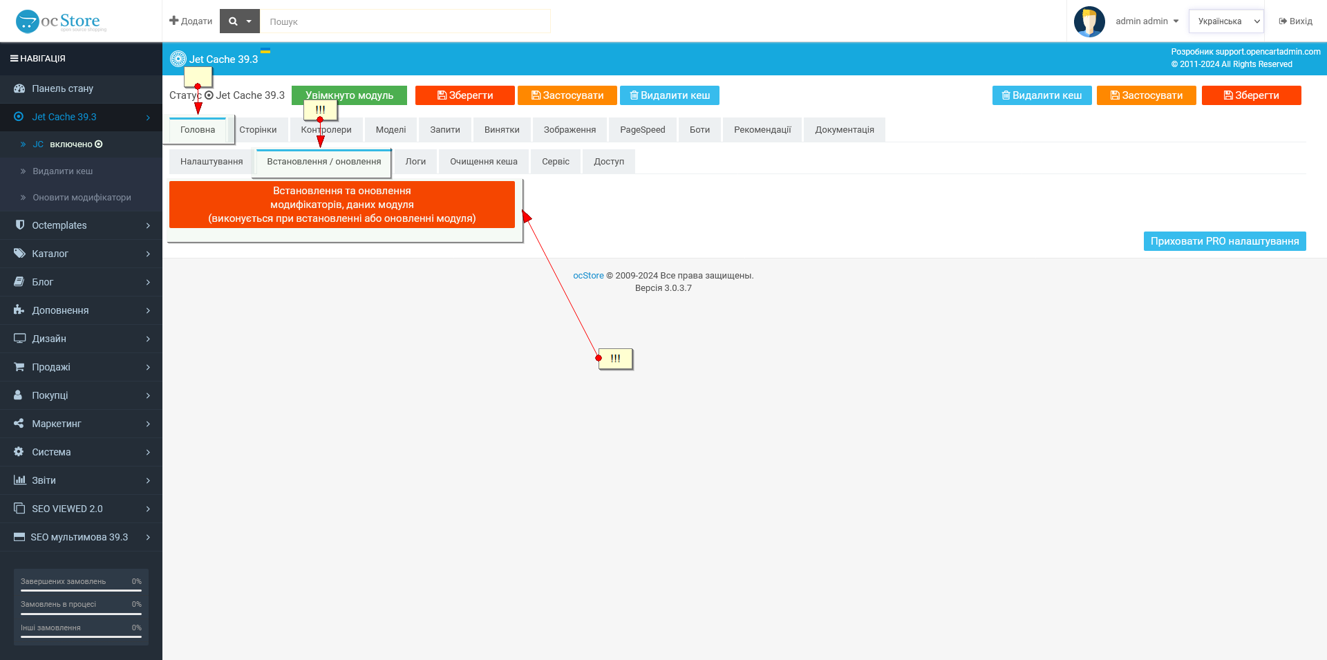Click the Jet Cache 39.3 sidebar icon
1327x660 pixels.
(x=19, y=117)
